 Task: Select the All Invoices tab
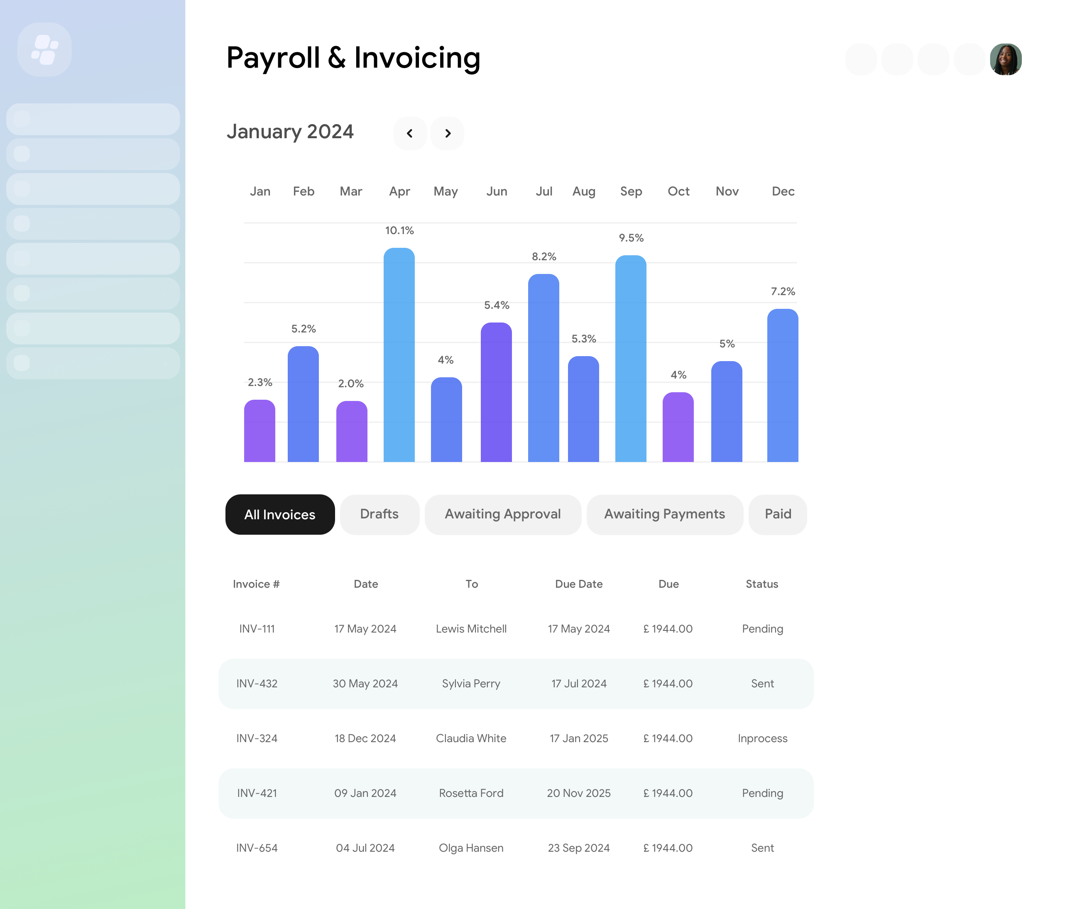click(x=279, y=514)
